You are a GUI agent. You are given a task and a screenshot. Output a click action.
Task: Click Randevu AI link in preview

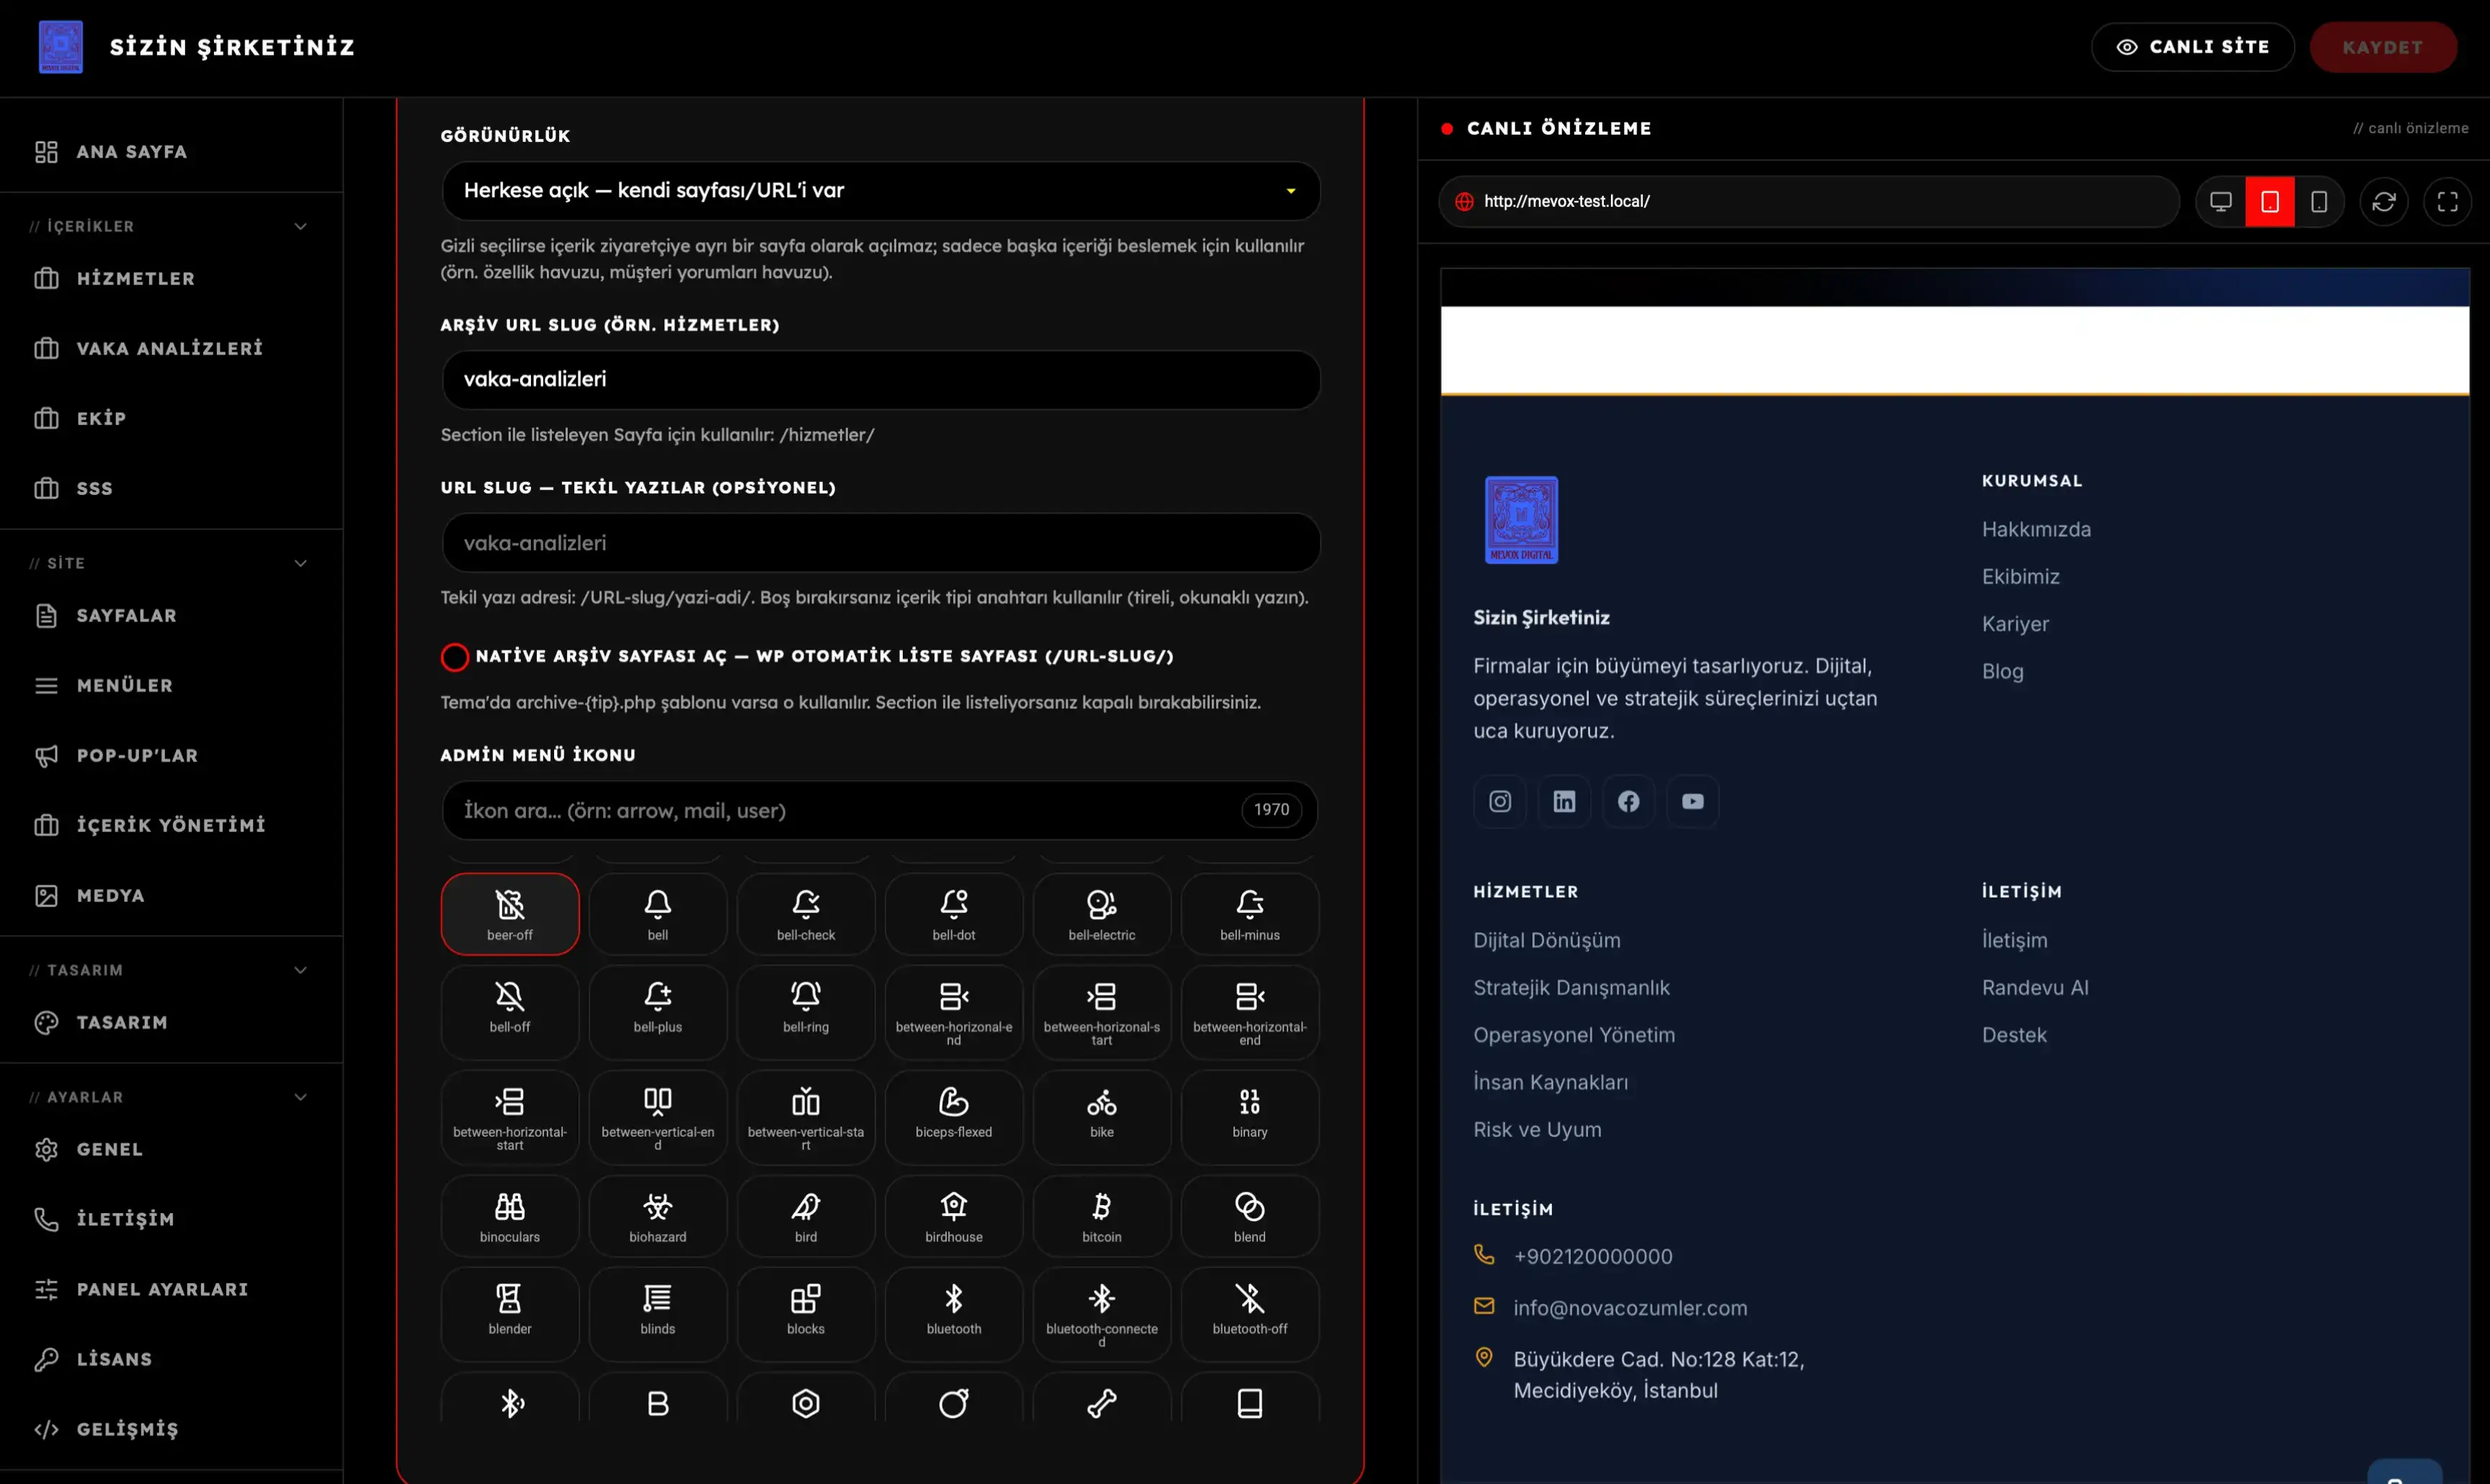(2035, 988)
